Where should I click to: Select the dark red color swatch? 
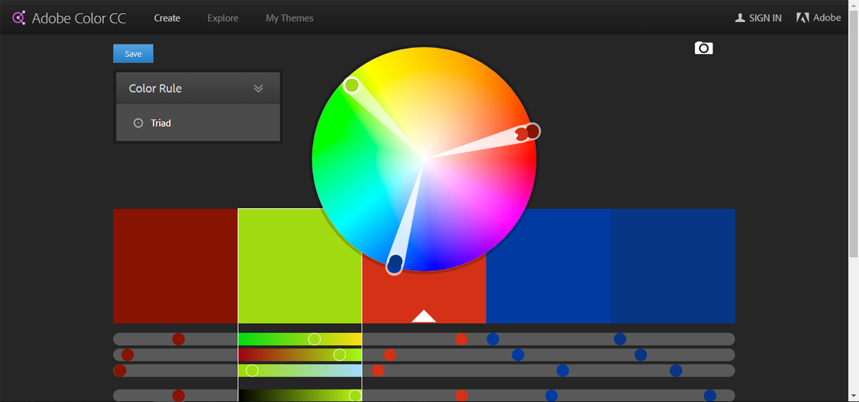[x=174, y=265]
